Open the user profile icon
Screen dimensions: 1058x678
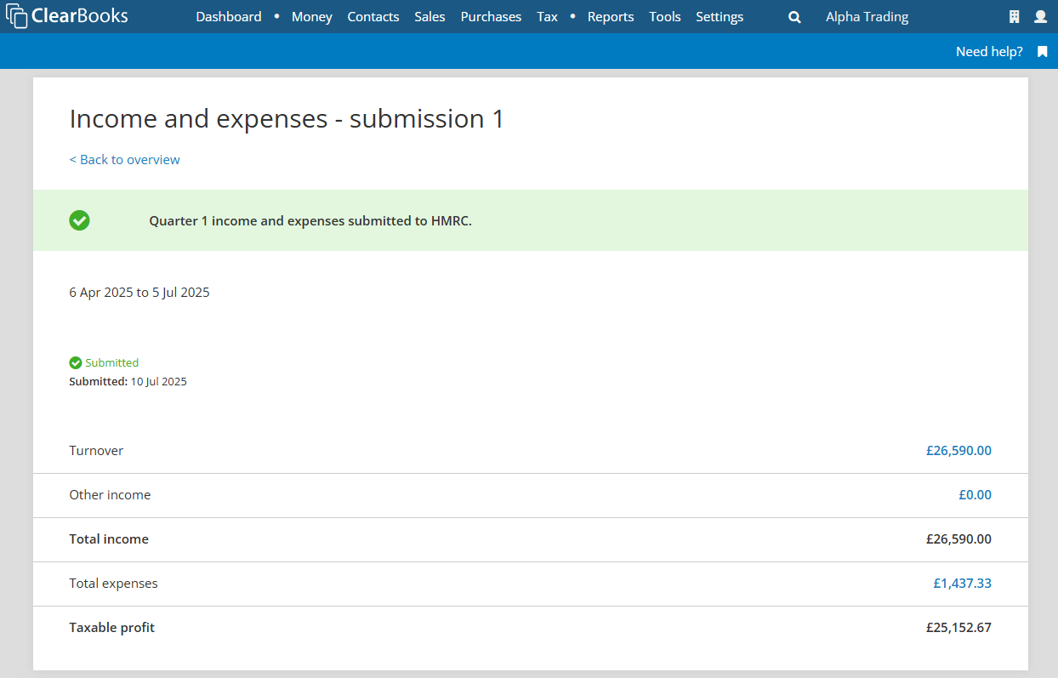[1040, 17]
